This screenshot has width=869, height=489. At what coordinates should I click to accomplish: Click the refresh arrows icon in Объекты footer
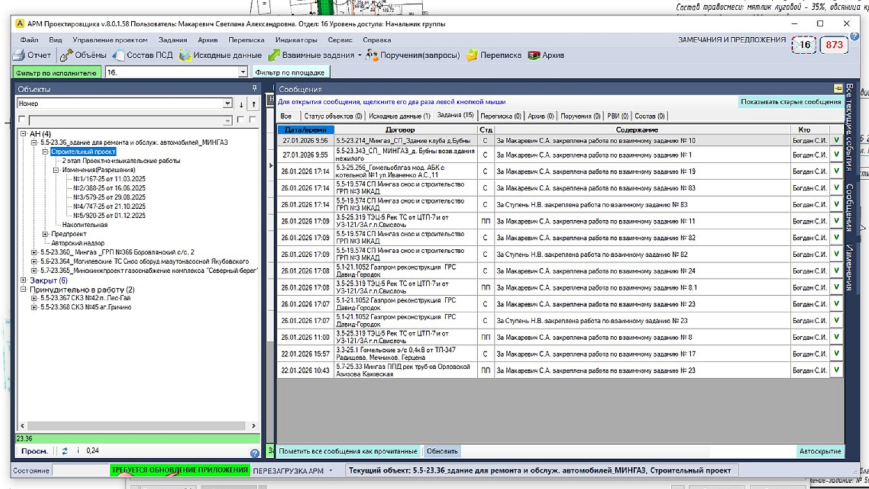[65, 451]
